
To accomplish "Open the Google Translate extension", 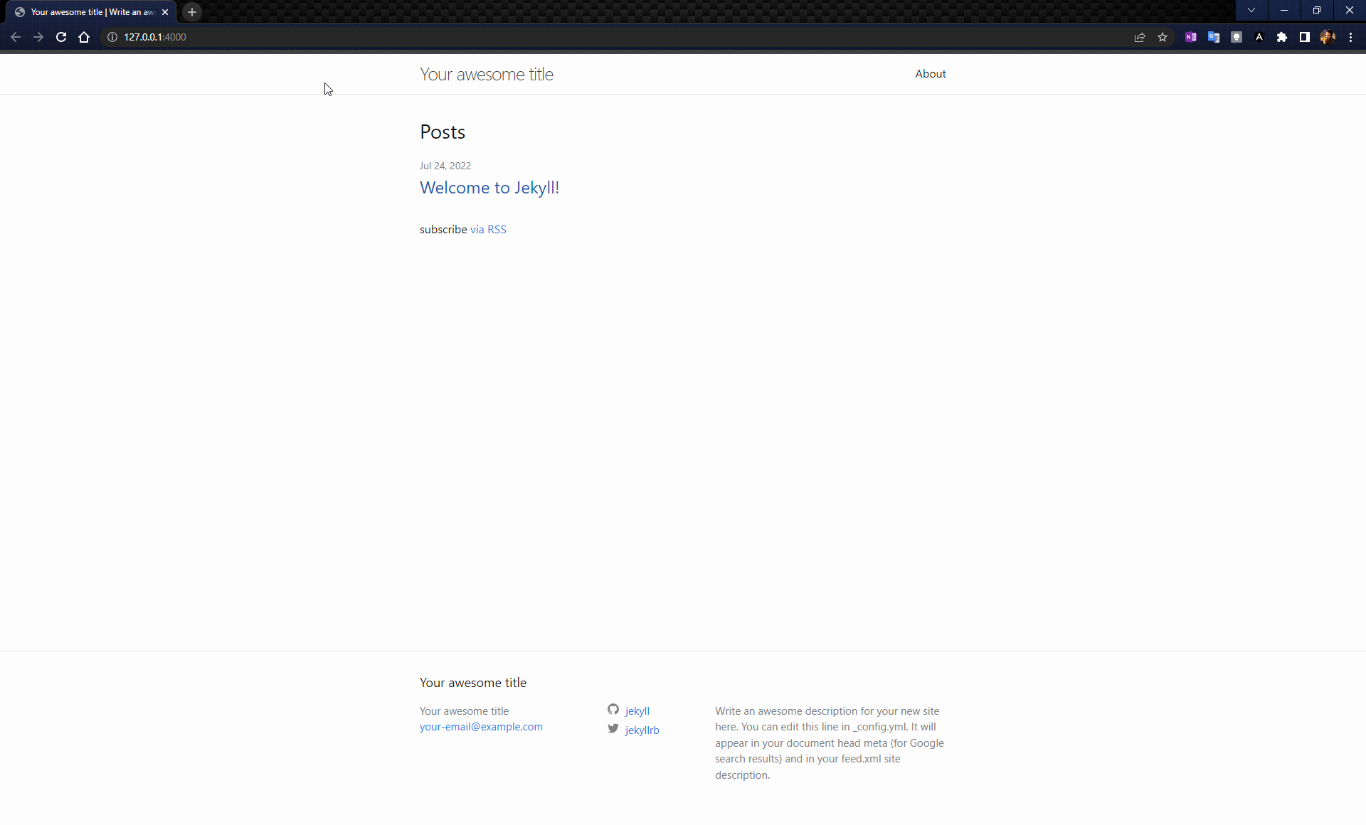I will pyautogui.click(x=1213, y=37).
